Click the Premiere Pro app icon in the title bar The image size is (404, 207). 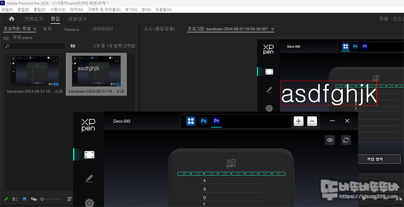3,3
